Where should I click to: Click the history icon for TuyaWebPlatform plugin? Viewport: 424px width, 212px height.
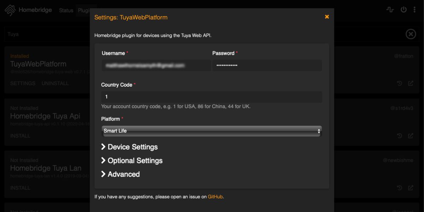400,84
